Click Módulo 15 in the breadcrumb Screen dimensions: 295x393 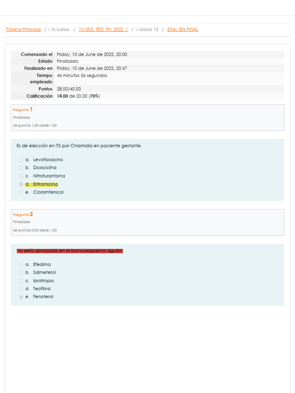pos(147,30)
